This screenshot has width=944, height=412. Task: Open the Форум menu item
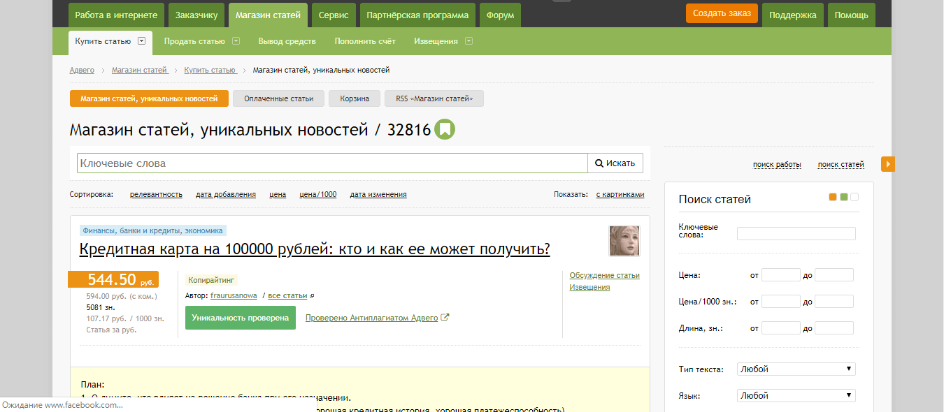(500, 15)
